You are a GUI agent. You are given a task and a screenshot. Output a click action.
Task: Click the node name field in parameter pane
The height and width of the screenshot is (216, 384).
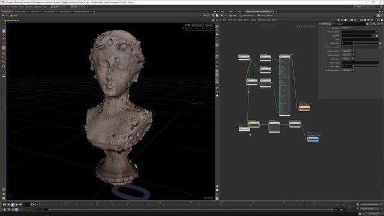pyautogui.click(x=348, y=24)
